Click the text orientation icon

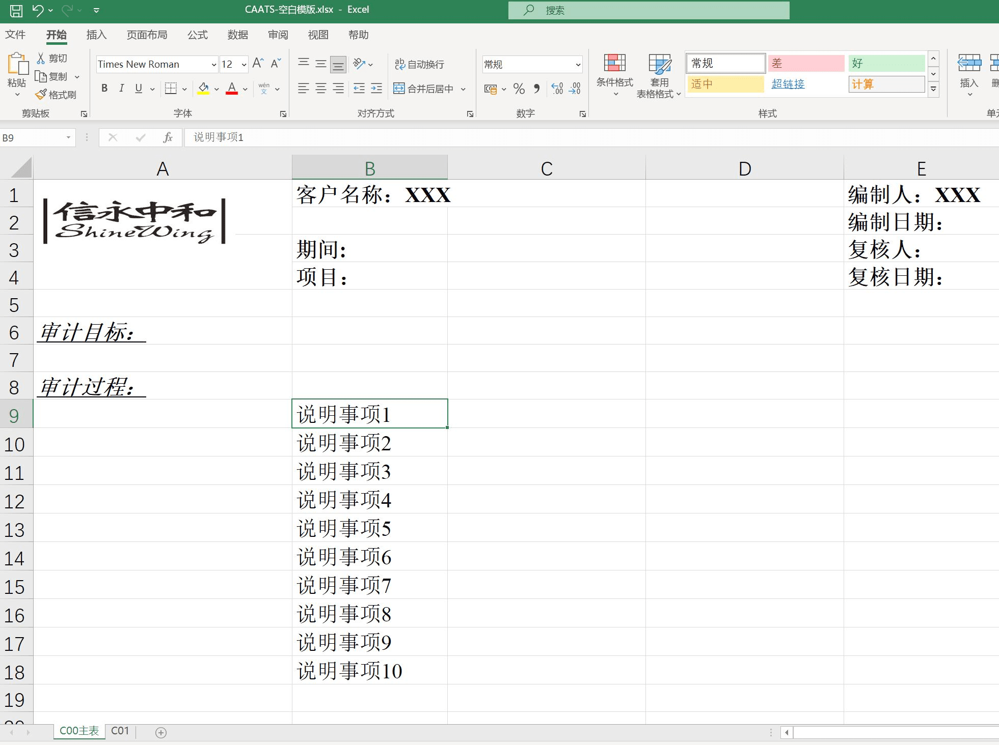point(359,64)
